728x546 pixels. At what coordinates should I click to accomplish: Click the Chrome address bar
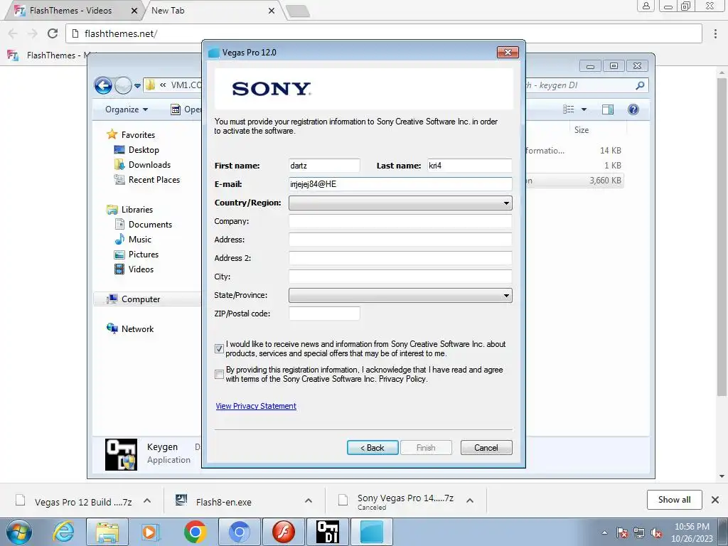coord(383,33)
